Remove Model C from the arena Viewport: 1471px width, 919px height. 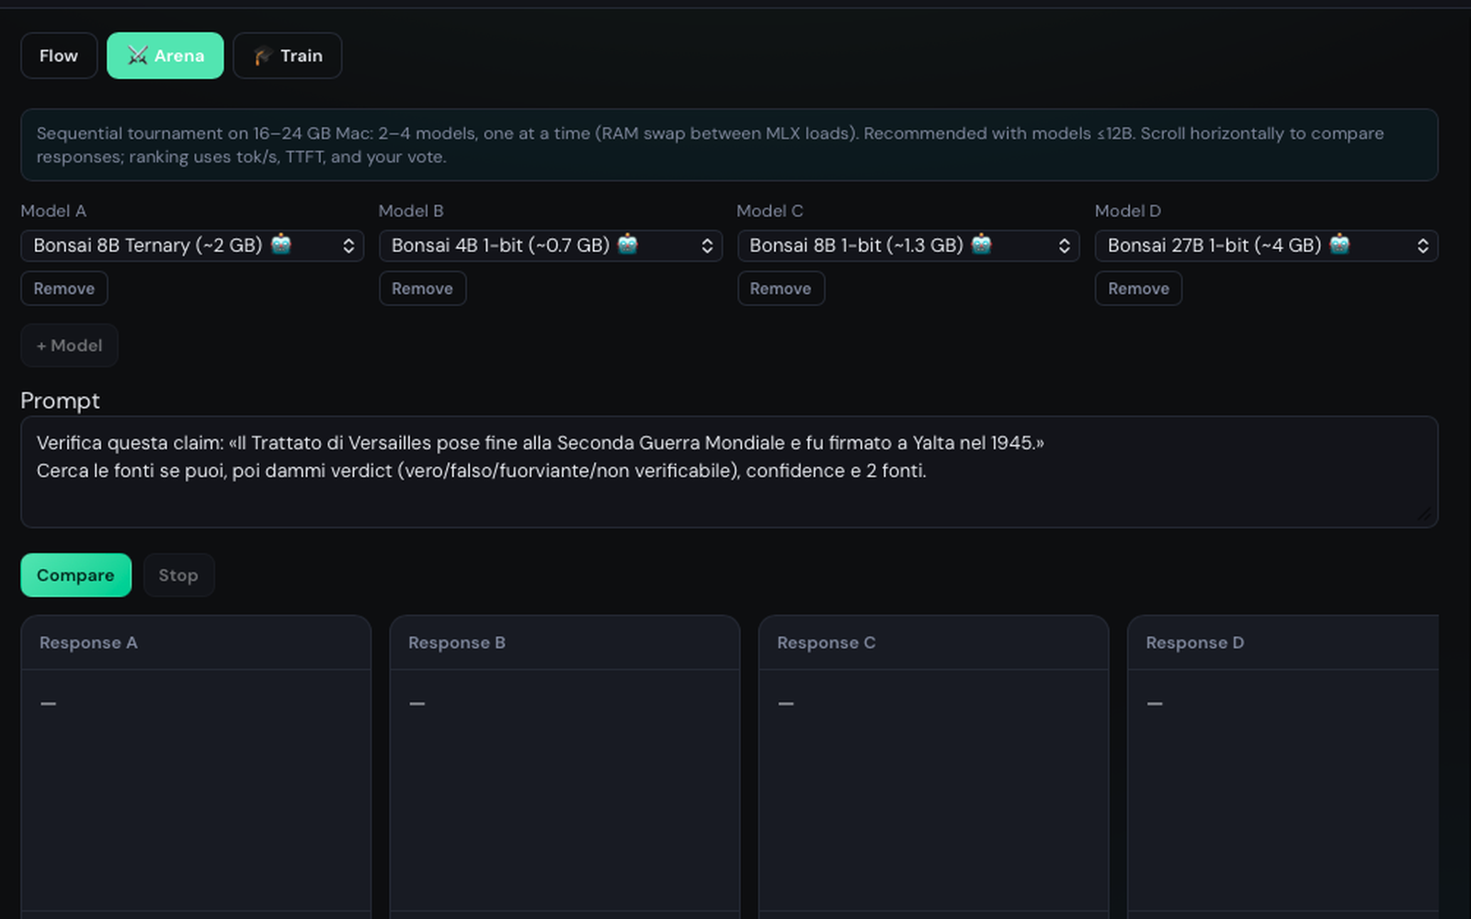tap(781, 289)
